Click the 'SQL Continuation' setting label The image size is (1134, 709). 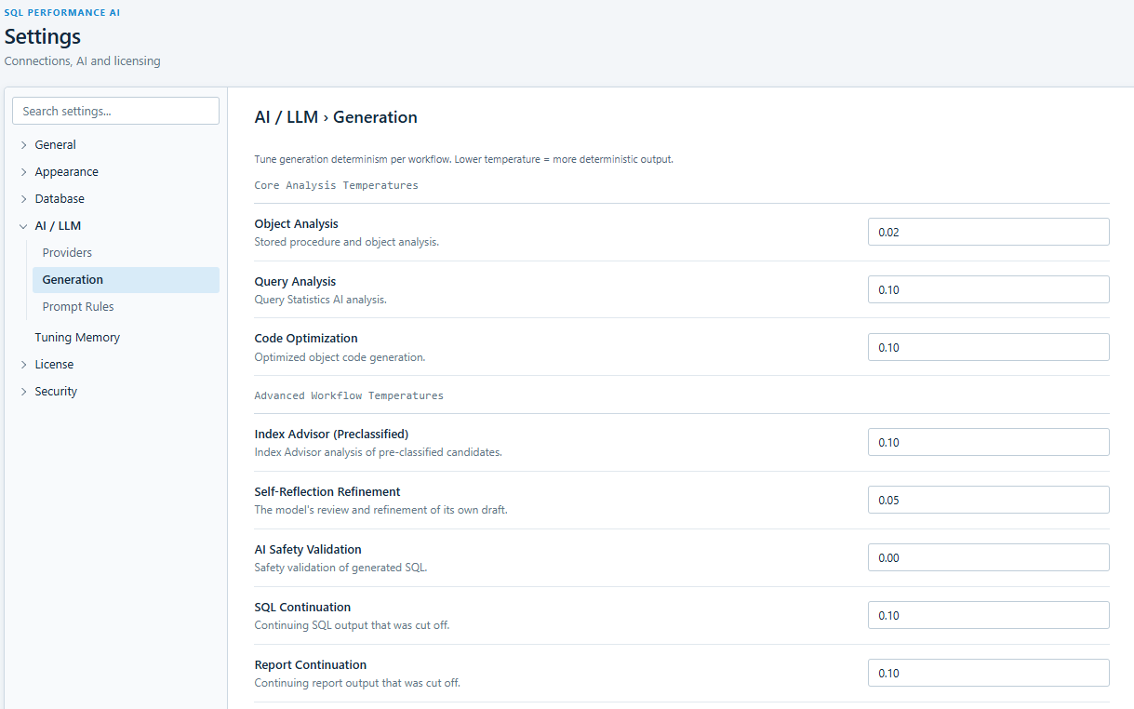[x=302, y=608]
